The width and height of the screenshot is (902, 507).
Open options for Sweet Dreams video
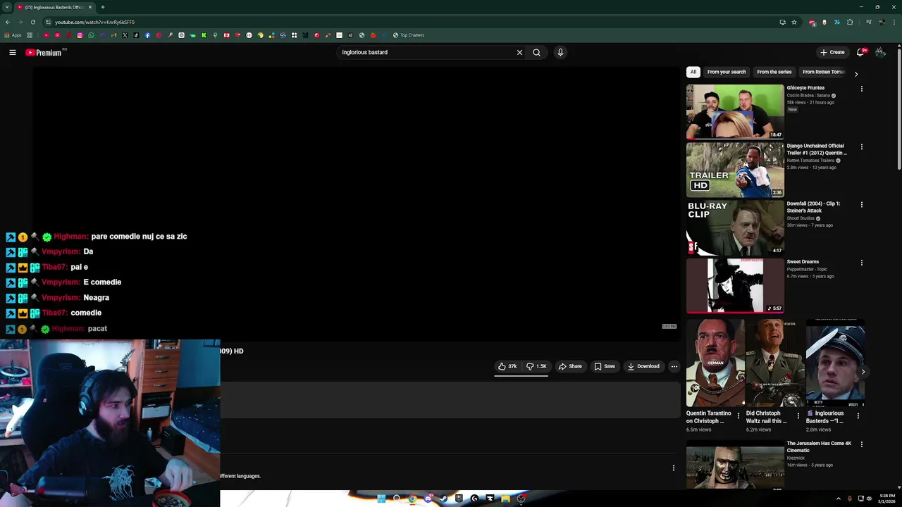[861, 262]
